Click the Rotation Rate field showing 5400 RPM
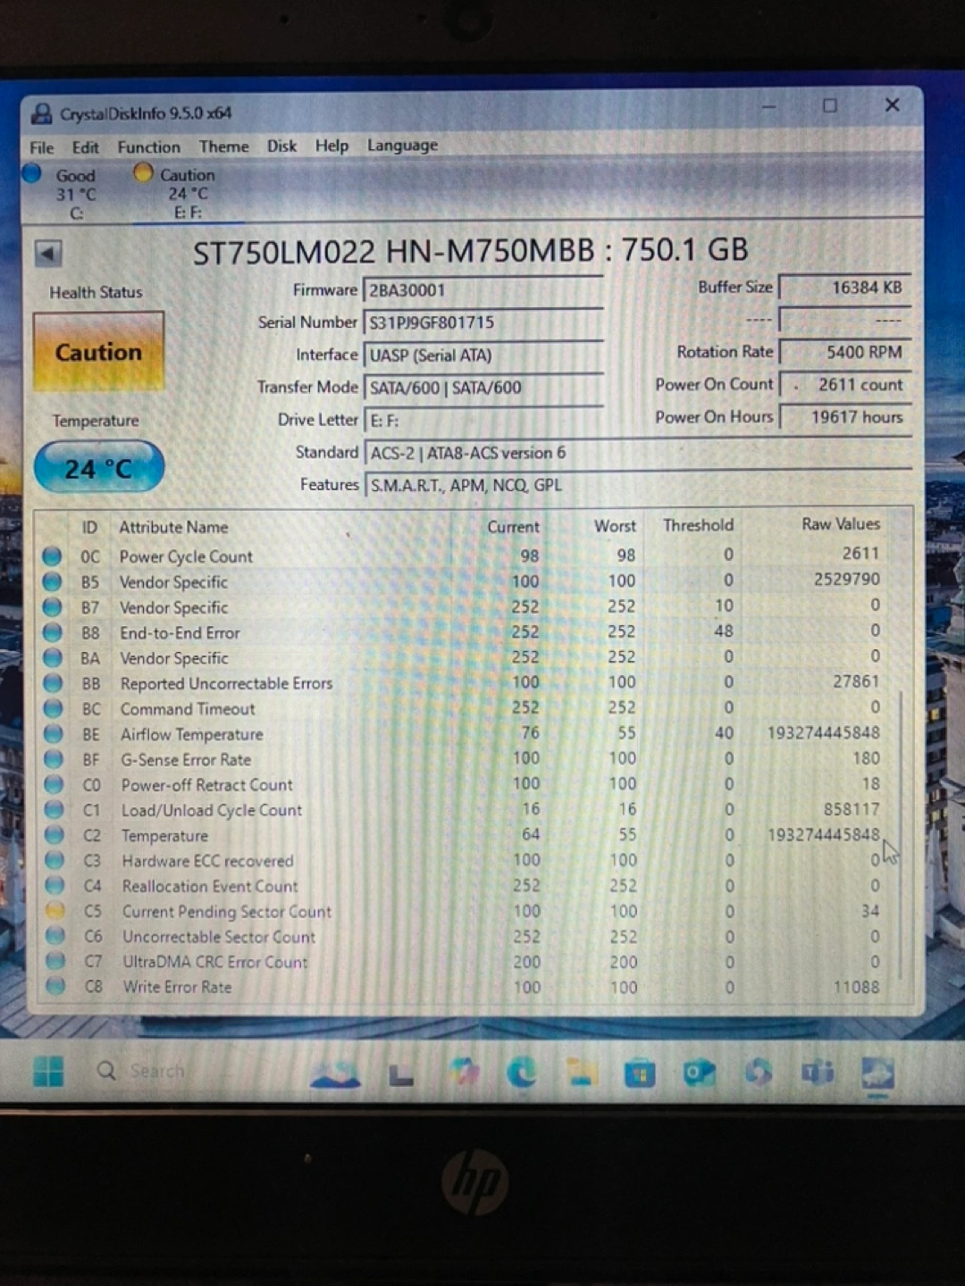This screenshot has width=965, height=1286. point(845,352)
